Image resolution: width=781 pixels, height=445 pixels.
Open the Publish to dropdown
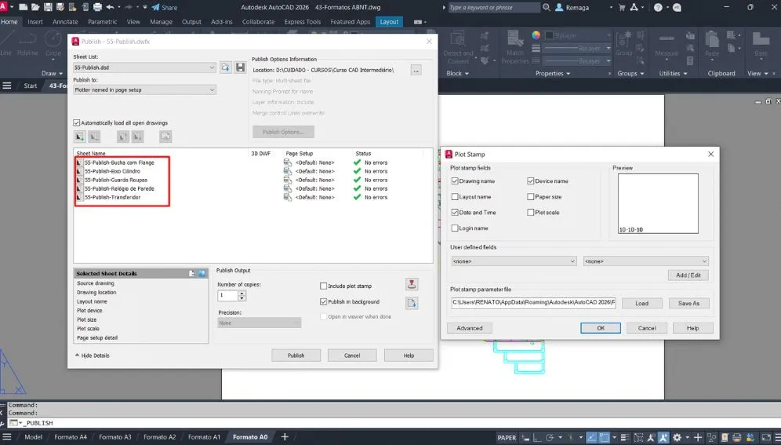tap(144, 90)
